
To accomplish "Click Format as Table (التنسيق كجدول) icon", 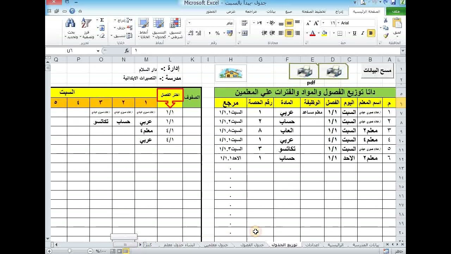I will [x=159, y=28].
